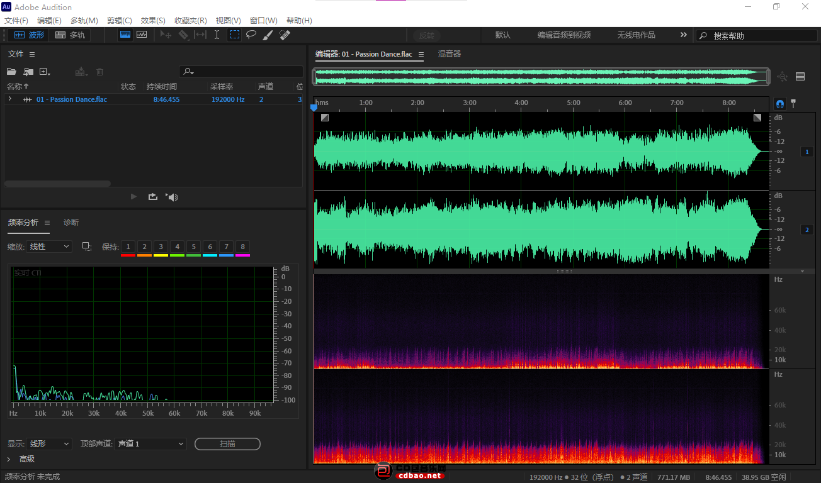Screen dimensions: 821x483
Task: Import file into Files panel
Action: point(28,72)
